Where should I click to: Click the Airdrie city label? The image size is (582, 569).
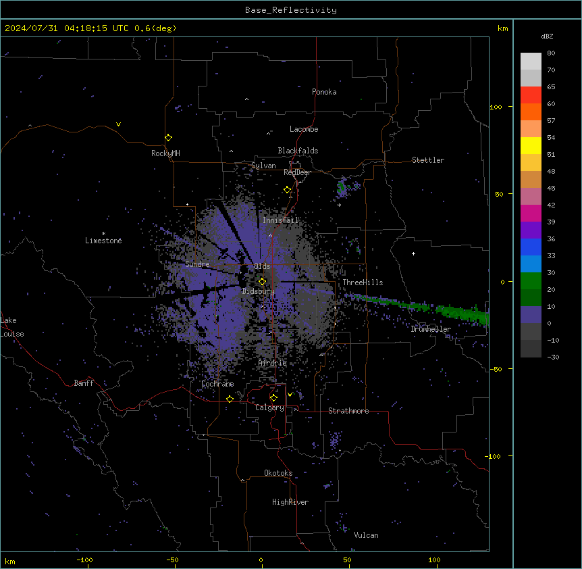(273, 363)
